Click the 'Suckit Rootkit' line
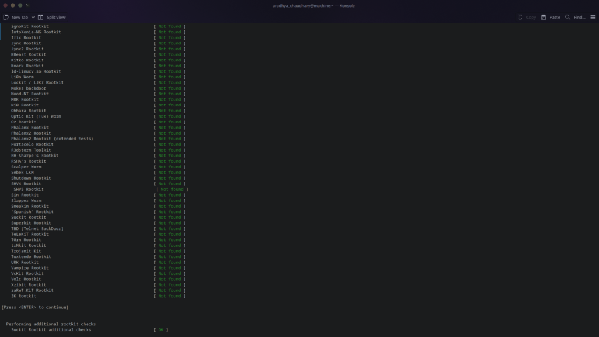This screenshot has height=337, width=599. click(29, 218)
